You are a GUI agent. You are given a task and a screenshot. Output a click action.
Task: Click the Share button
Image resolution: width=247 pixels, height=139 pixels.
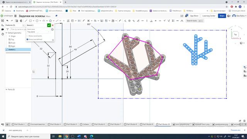tap(222, 16)
